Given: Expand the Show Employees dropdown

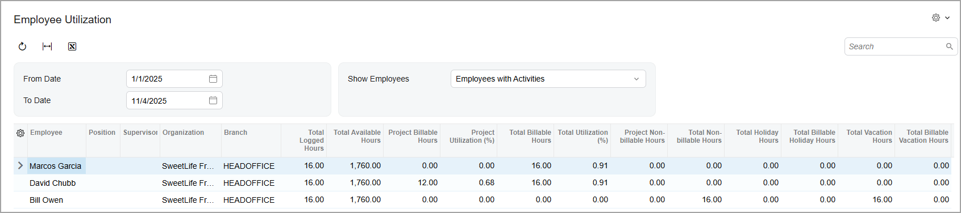Looking at the screenshot, I should pyautogui.click(x=636, y=79).
